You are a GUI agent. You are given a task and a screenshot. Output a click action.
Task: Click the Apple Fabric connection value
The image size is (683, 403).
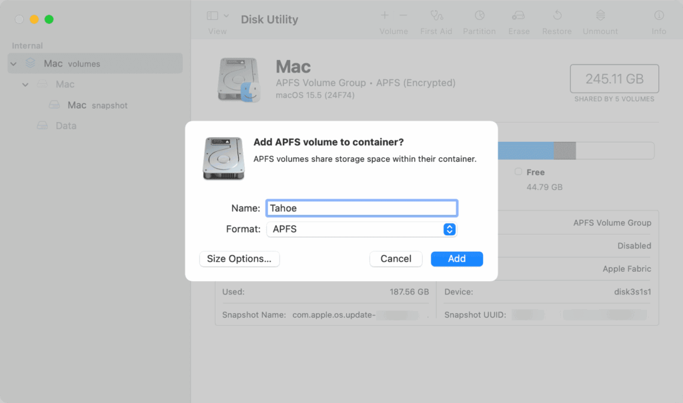coord(627,269)
